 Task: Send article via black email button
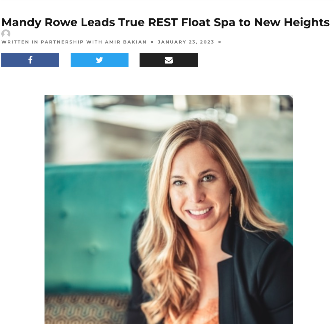pyautogui.click(x=168, y=60)
